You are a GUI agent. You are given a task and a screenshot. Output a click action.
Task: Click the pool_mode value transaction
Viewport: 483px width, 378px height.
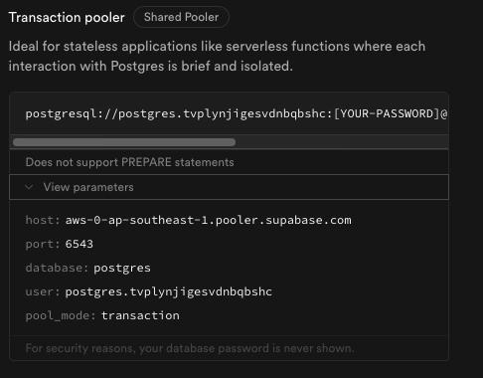pos(140,315)
